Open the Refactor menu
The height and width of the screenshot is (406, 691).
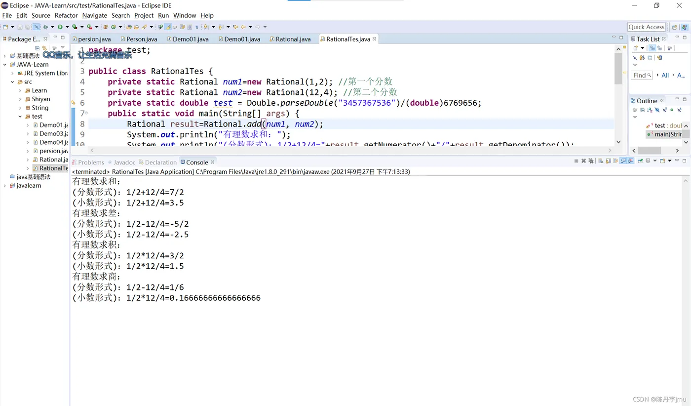click(66, 15)
